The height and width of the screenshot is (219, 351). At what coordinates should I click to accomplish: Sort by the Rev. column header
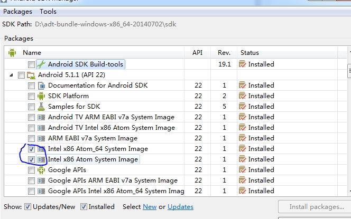point(224,53)
